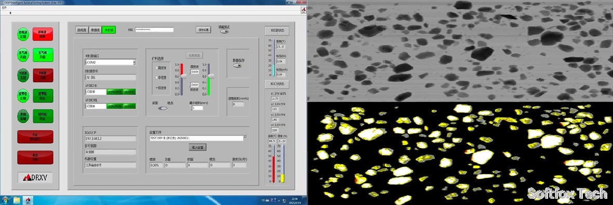Click the grayscale X-ray ore image view
Screen dimensions: 613x205
460,51
